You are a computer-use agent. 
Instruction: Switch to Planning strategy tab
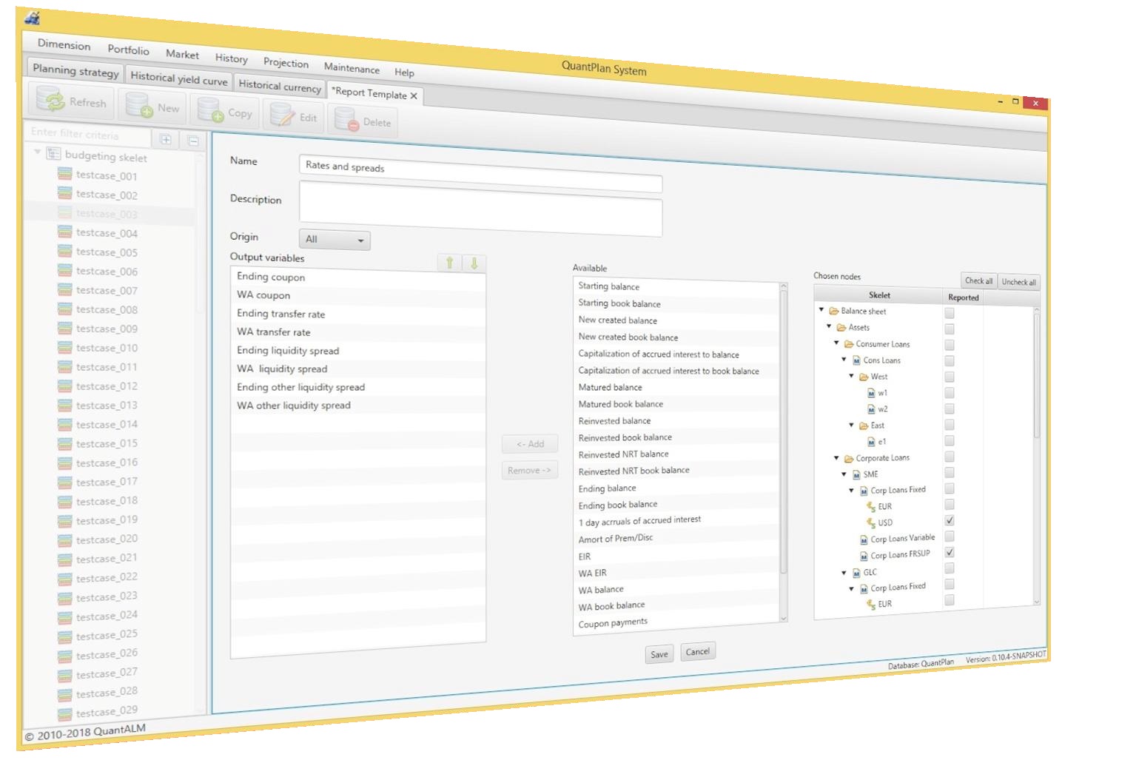[x=75, y=71]
